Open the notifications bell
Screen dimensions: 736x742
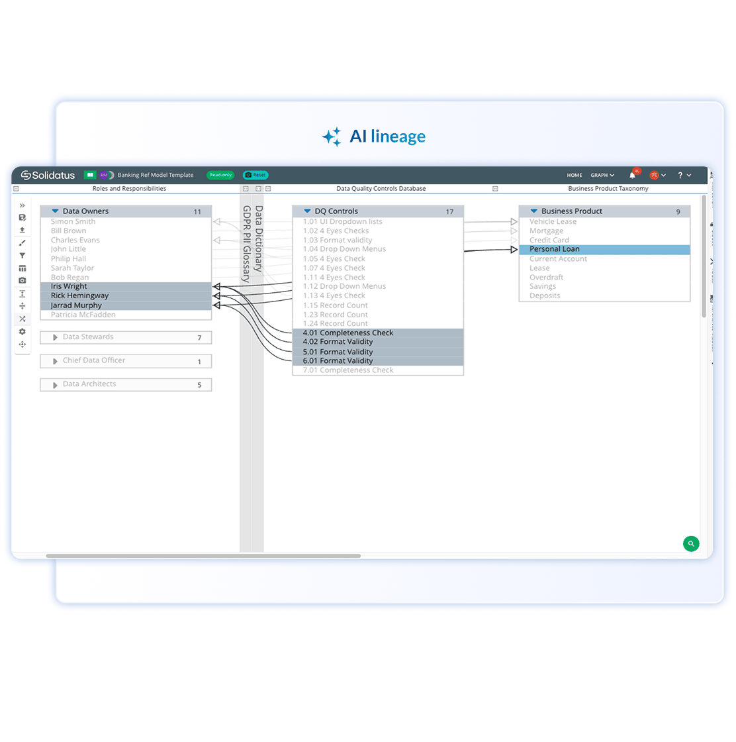click(x=632, y=176)
